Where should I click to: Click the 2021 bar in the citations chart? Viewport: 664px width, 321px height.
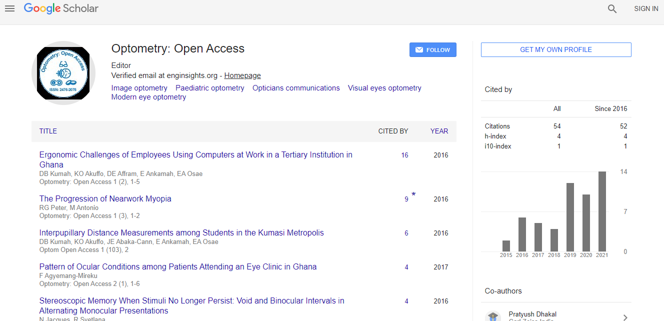coord(602,211)
